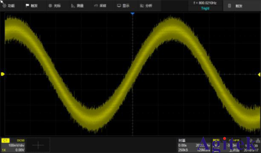Open the 分析 analysis menu
261x153 pixels.
tap(146, 6)
